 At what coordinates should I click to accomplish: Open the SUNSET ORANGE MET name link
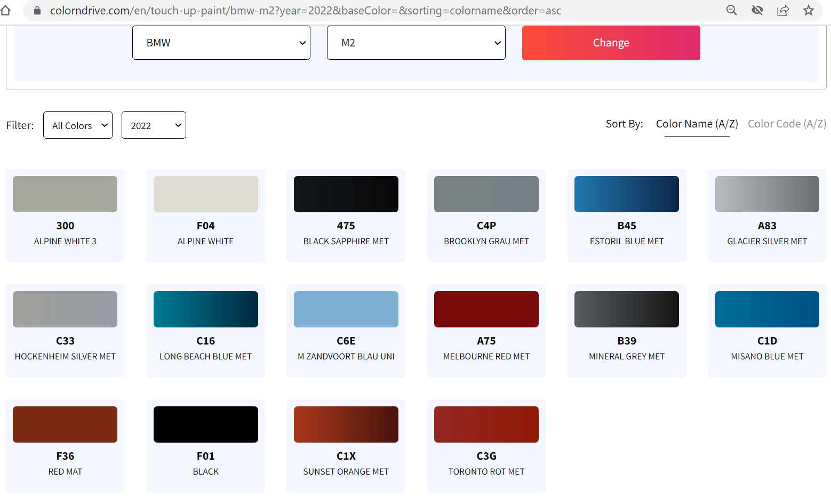click(x=346, y=471)
